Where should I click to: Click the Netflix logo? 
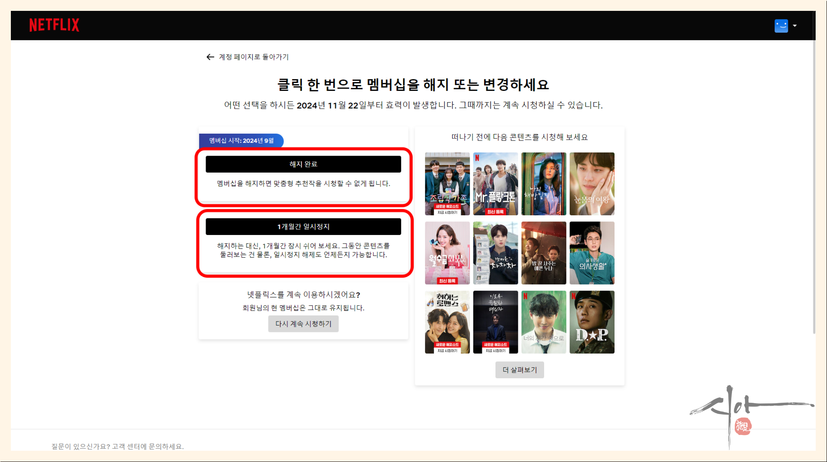54,25
